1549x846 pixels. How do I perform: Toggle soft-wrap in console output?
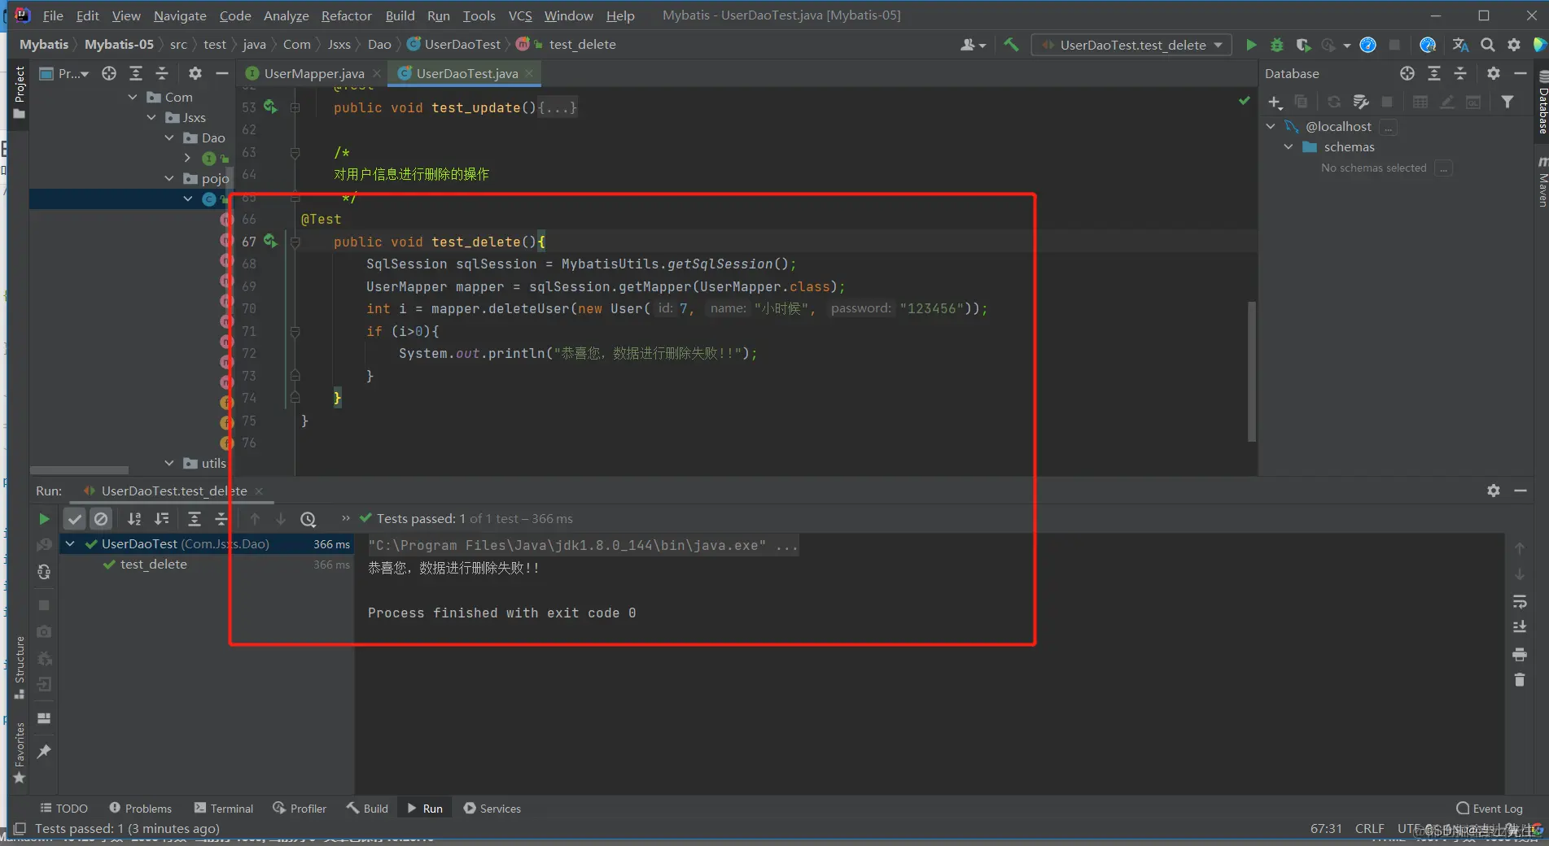tap(1519, 602)
